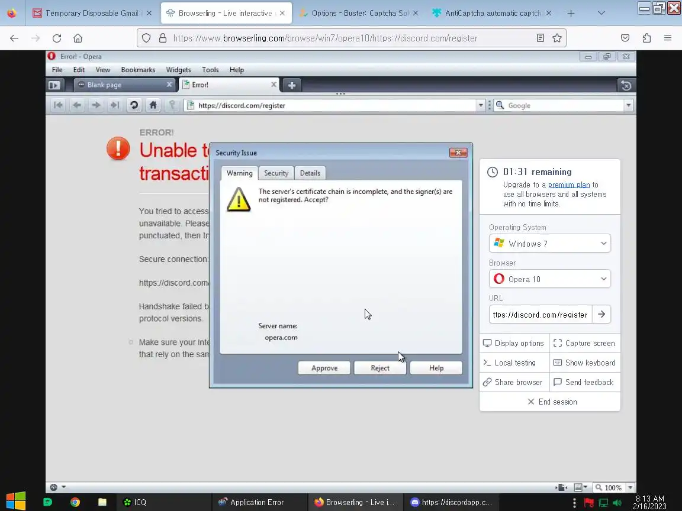This screenshot has width=682, height=511.
Task: Select the Warning tab in dialog
Action: pyautogui.click(x=239, y=173)
